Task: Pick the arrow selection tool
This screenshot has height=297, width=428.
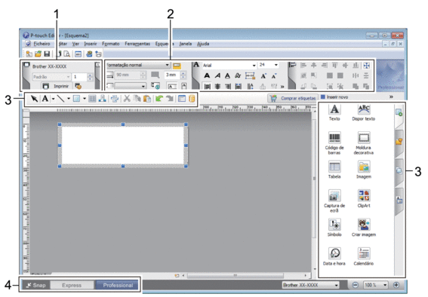Action: click(x=34, y=99)
